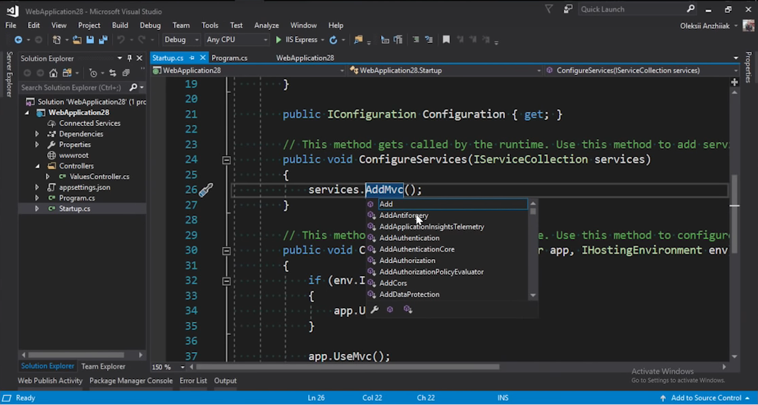758x405 pixels.
Task: Click the Search Solution Explorer input field
Action: [74, 87]
